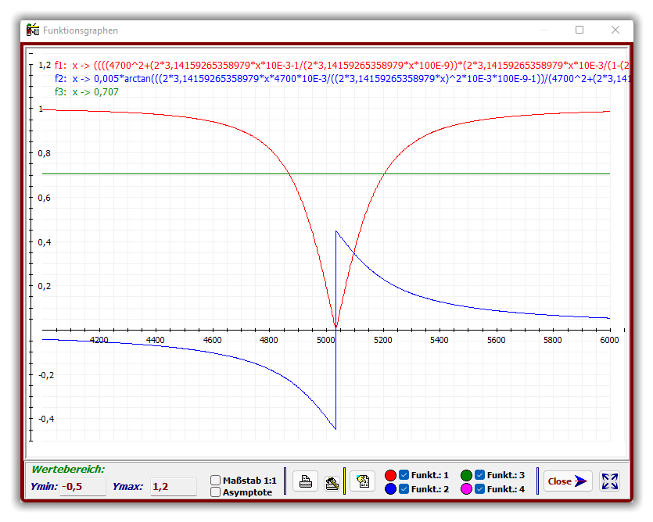Screen dimensions: 653x522
Task: Enable the Asymptote checkbox
Action: tap(216, 492)
